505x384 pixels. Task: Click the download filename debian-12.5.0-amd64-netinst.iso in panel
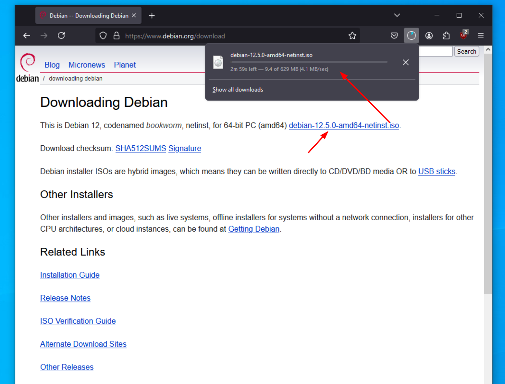point(271,55)
